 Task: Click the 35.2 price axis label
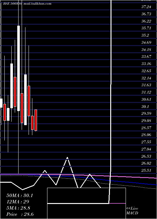(x=145, y=35)
